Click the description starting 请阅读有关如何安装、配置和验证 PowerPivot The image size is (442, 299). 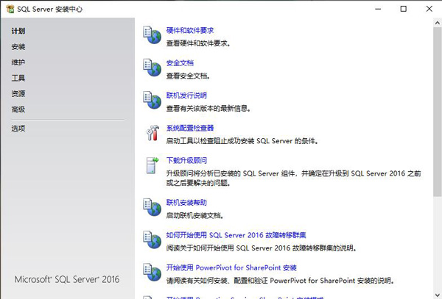(x=280, y=281)
